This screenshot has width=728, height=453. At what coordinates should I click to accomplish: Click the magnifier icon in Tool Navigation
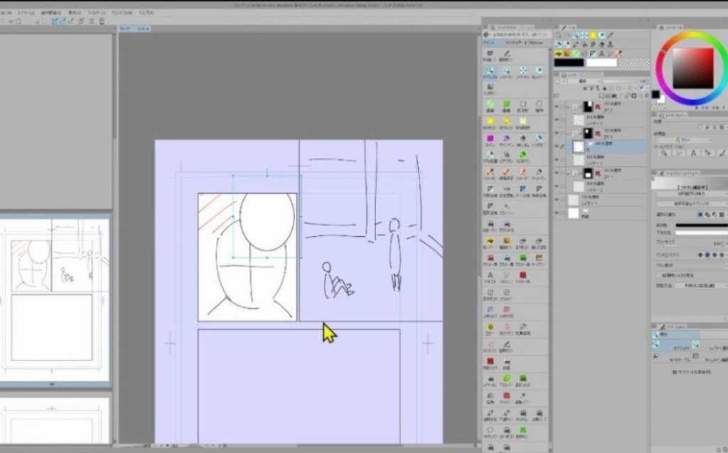coord(664,153)
